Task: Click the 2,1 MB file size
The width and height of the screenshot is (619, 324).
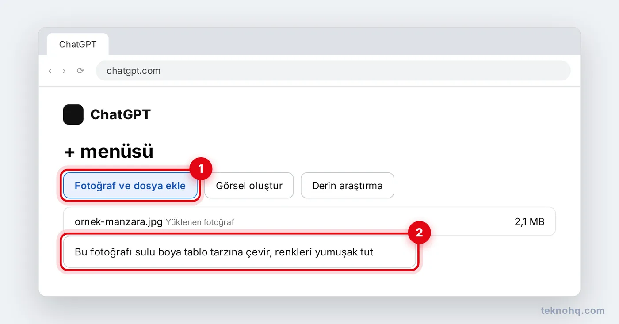Action: pyautogui.click(x=529, y=221)
